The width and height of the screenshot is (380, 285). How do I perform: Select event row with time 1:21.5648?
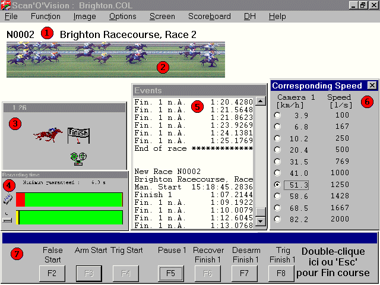pyautogui.click(x=194, y=110)
